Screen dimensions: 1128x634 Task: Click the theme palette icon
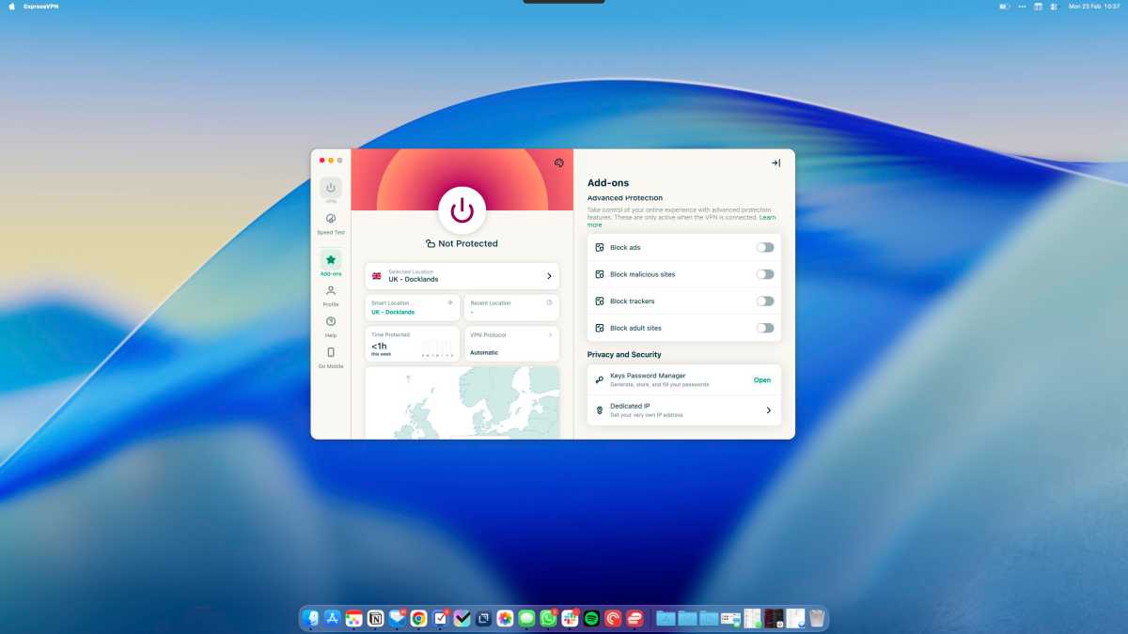tap(558, 162)
